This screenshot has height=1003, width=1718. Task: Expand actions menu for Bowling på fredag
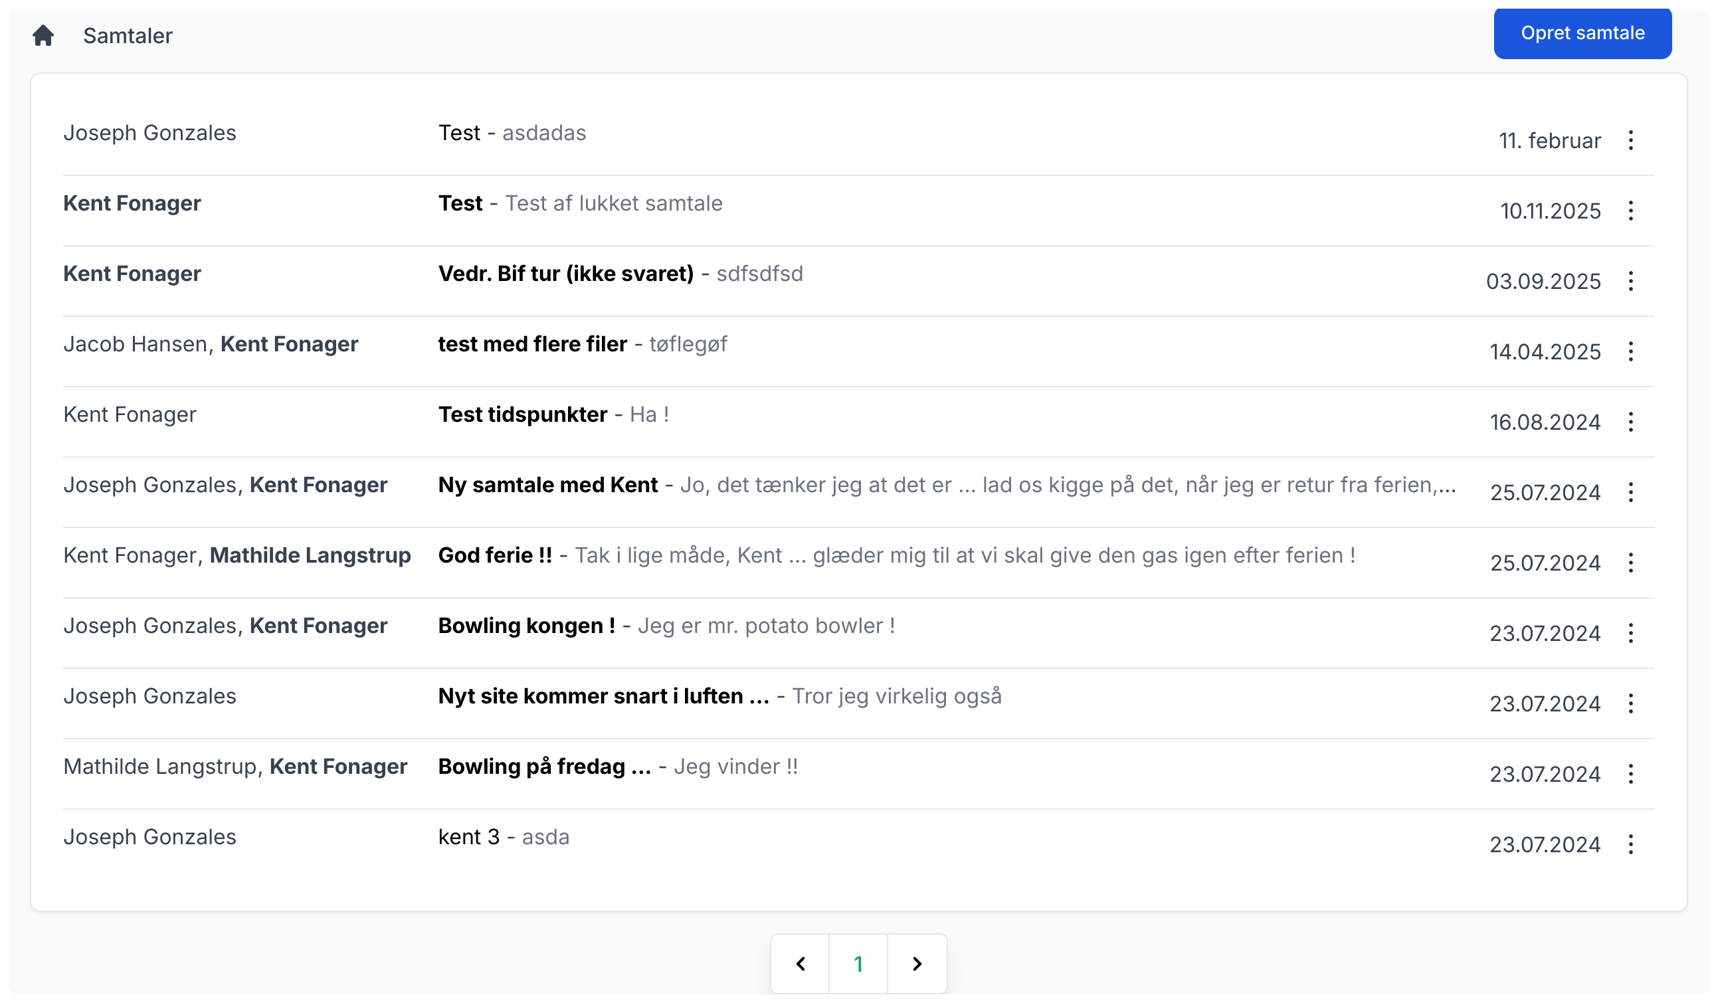click(1630, 774)
